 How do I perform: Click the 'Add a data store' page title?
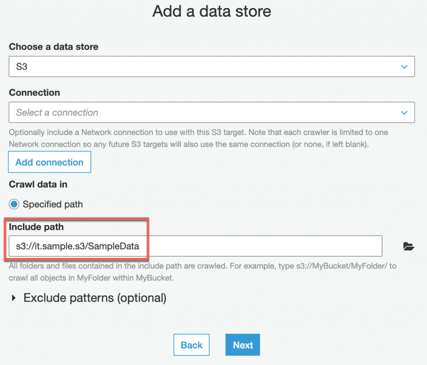tap(212, 11)
